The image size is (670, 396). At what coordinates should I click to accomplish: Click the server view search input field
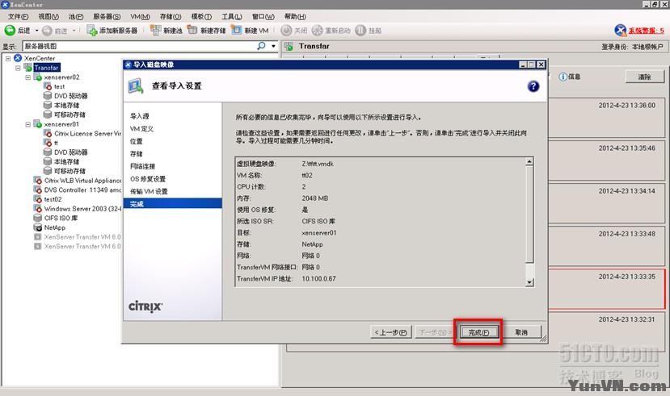(139, 46)
